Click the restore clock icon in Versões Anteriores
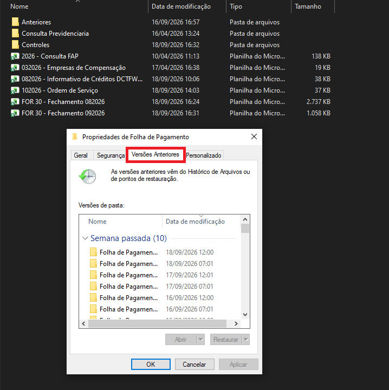The height and width of the screenshot is (390, 389). tap(87, 176)
